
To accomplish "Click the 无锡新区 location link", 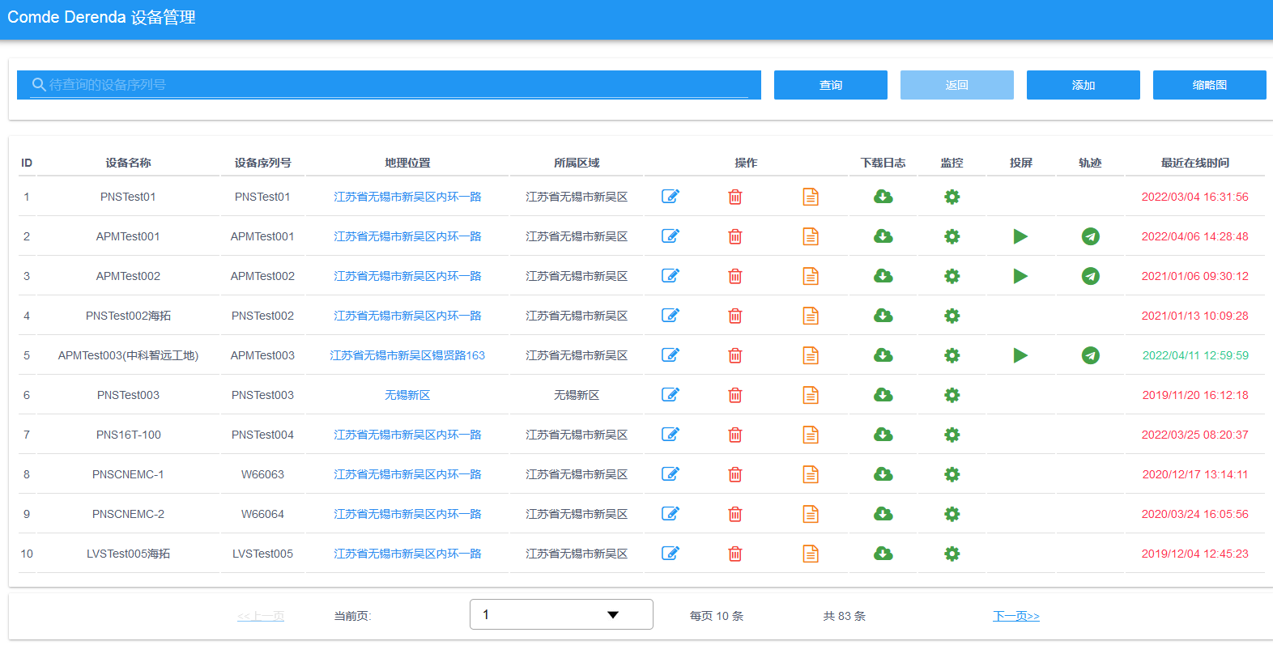I will pos(407,395).
